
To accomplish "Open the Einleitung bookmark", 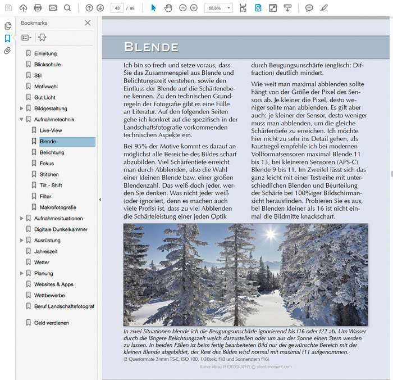I will [x=45, y=53].
